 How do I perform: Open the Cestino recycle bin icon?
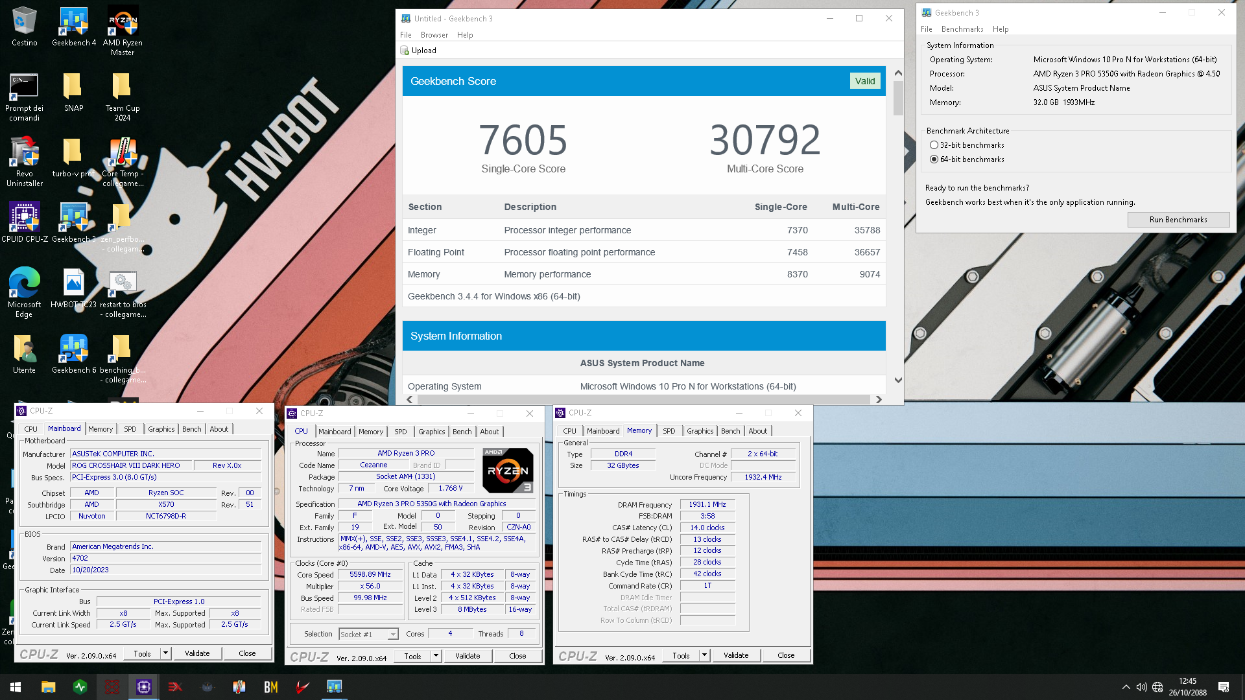pyautogui.click(x=24, y=27)
